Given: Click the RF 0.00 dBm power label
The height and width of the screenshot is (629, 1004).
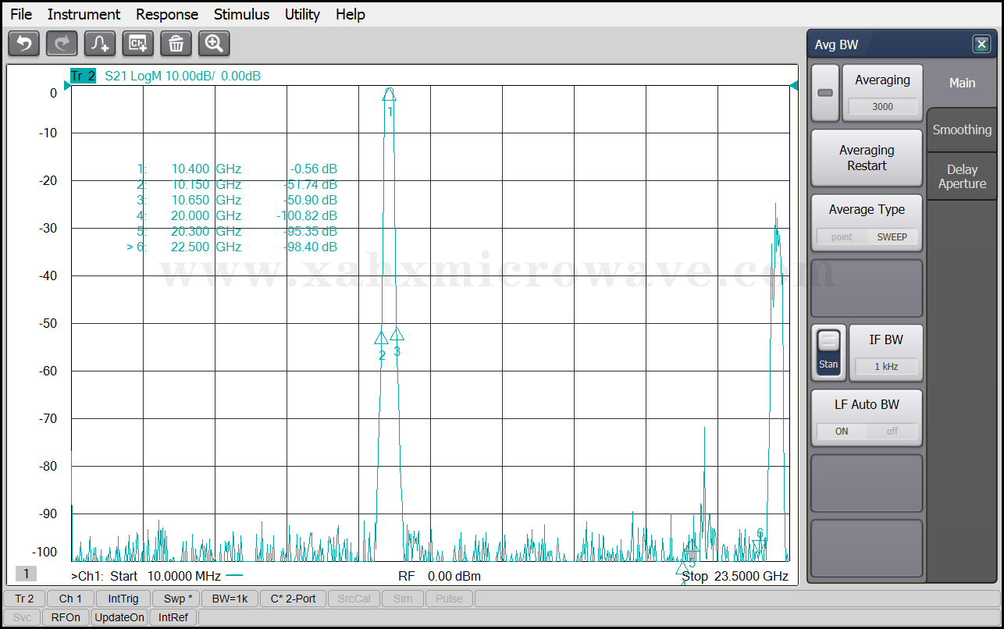Looking at the screenshot, I should 440,576.
